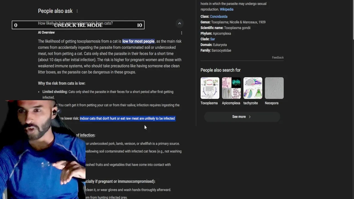Screen dimensions: 354x199
Task: Collapse the toxoplasmosis from cats question
Action: 179,23
